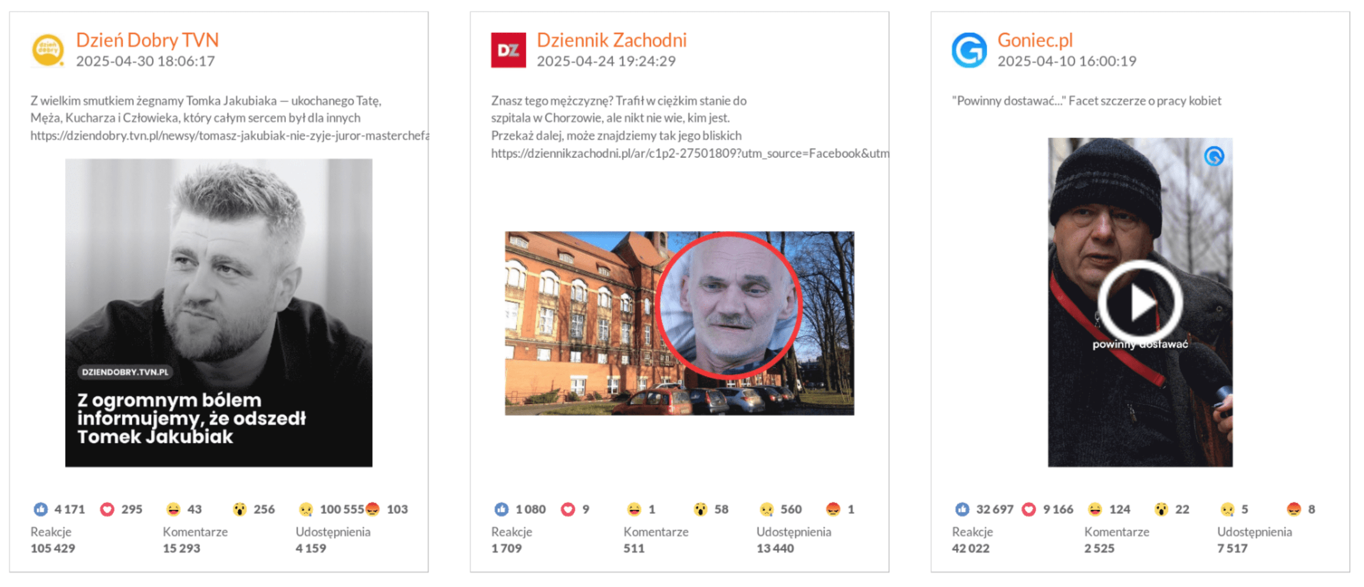Click the wow reaction icon with 58

[700, 509]
